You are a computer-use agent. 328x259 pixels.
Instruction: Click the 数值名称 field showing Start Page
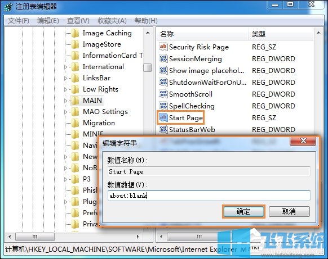209,171
